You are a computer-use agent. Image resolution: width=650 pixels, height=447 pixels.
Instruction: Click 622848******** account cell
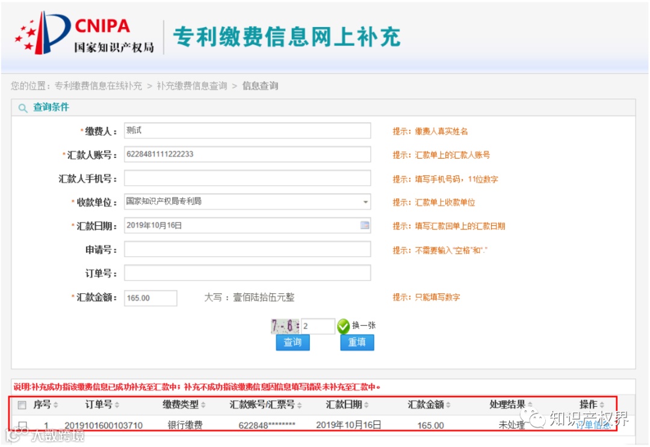pos(267,425)
